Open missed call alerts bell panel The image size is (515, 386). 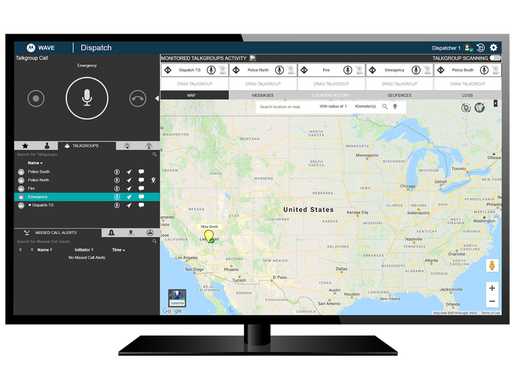[112, 233]
